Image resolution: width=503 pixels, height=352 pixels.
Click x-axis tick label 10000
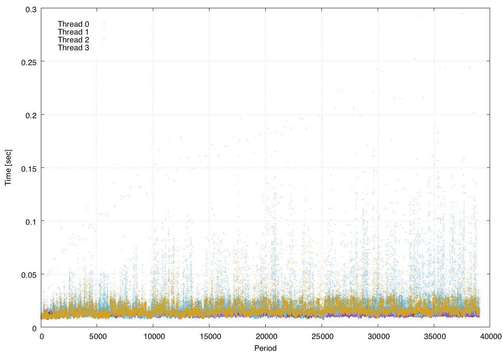tap(153, 336)
